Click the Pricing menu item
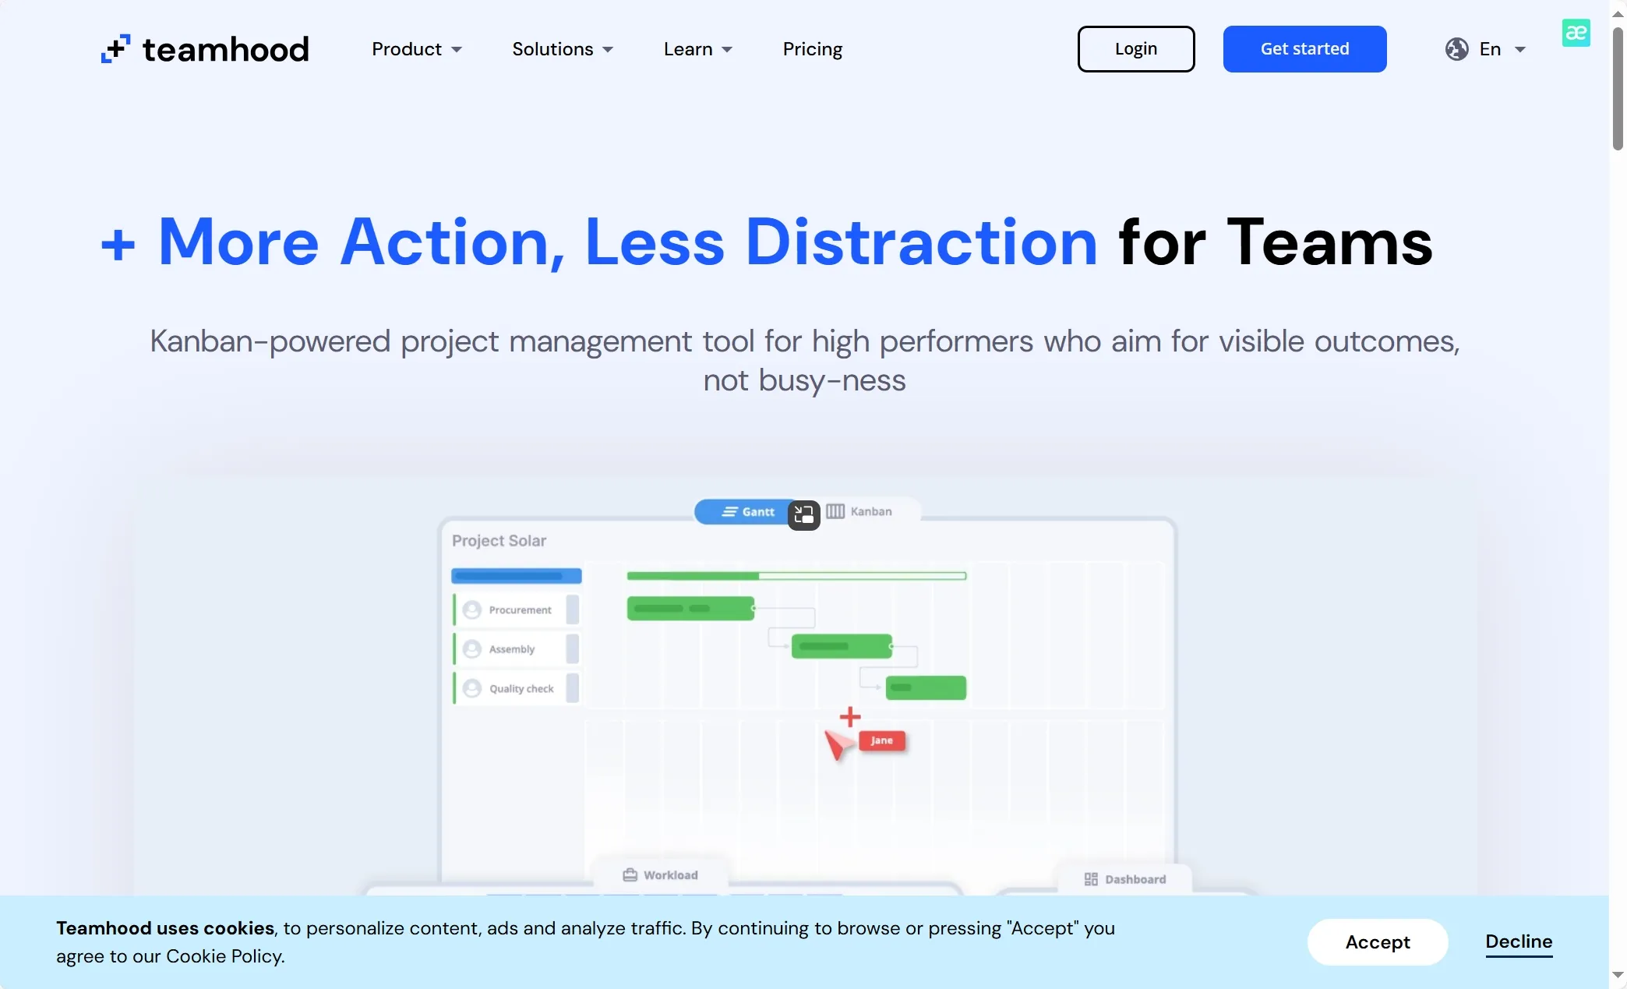The image size is (1627, 989). tap(813, 49)
